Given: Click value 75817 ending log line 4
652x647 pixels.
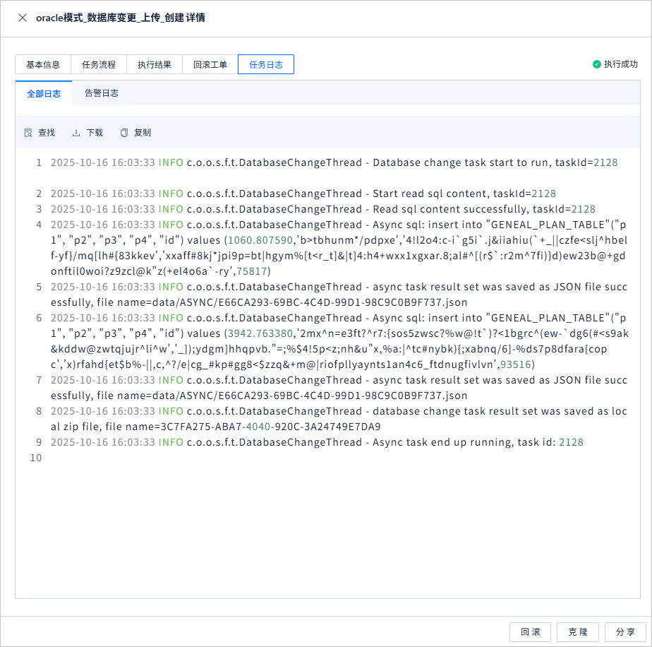Looking at the screenshot, I should pos(252,271).
